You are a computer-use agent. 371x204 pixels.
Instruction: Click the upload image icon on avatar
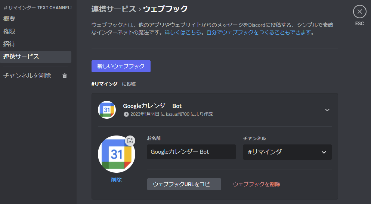pyautogui.click(x=130, y=141)
